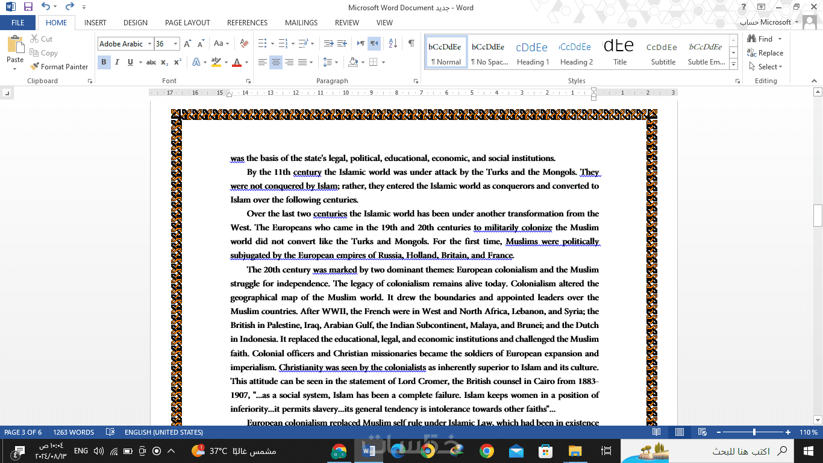Click the 110 % zoom level
823x463 pixels.
(809, 432)
